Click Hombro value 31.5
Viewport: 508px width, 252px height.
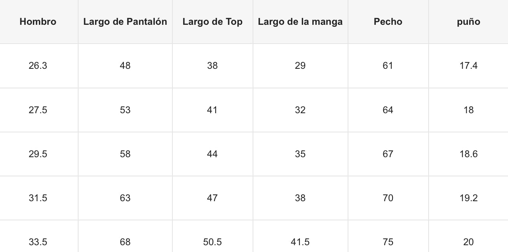click(x=38, y=198)
